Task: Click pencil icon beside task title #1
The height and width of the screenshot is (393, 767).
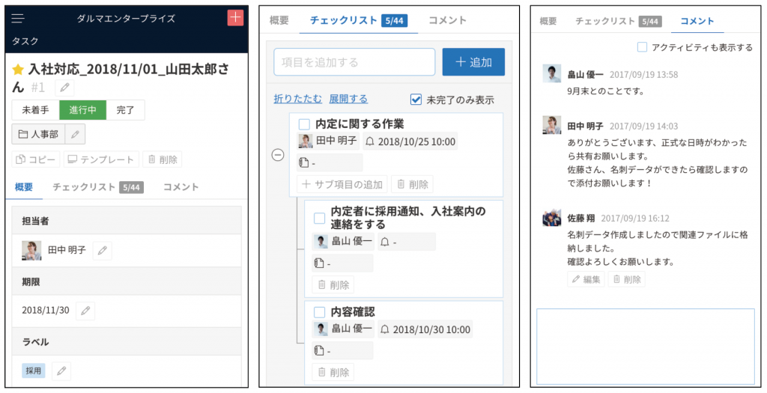Action: click(x=66, y=88)
